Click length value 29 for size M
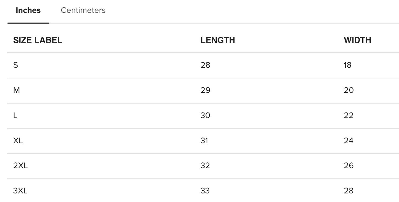The image size is (399, 202). tap(205, 90)
